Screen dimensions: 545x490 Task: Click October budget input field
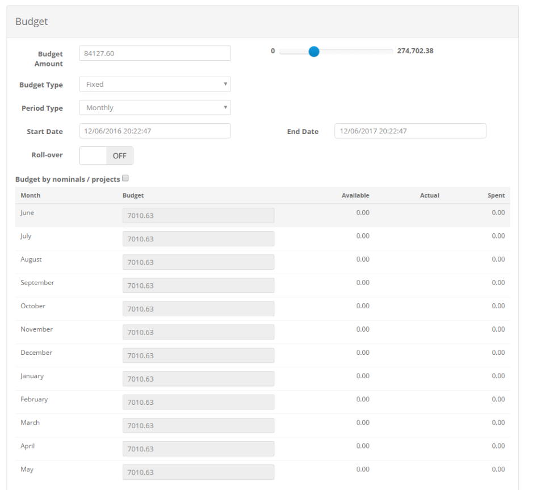tap(198, 309)
